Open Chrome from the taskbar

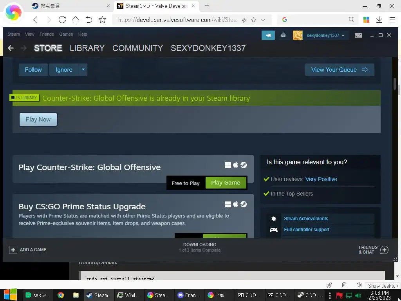pos(61,295)
